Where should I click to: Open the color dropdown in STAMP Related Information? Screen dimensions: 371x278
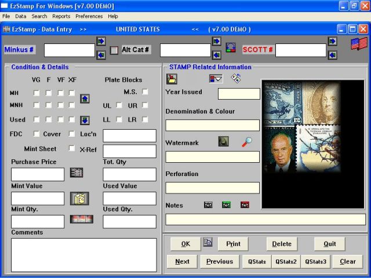tap(216, 79)
